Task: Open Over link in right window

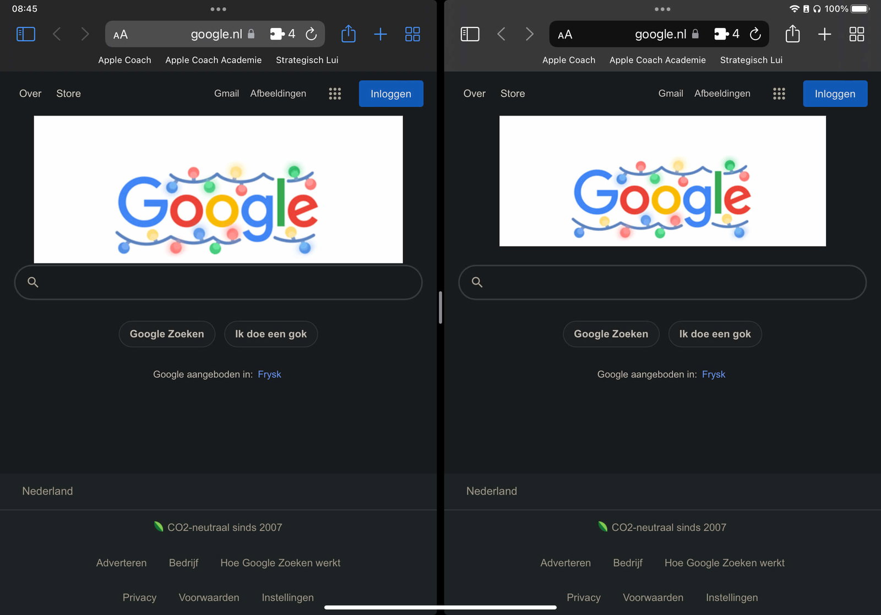Action: (x=475, y=94)
